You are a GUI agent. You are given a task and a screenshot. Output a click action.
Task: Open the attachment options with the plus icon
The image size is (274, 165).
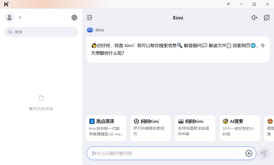tap(248, 153)
